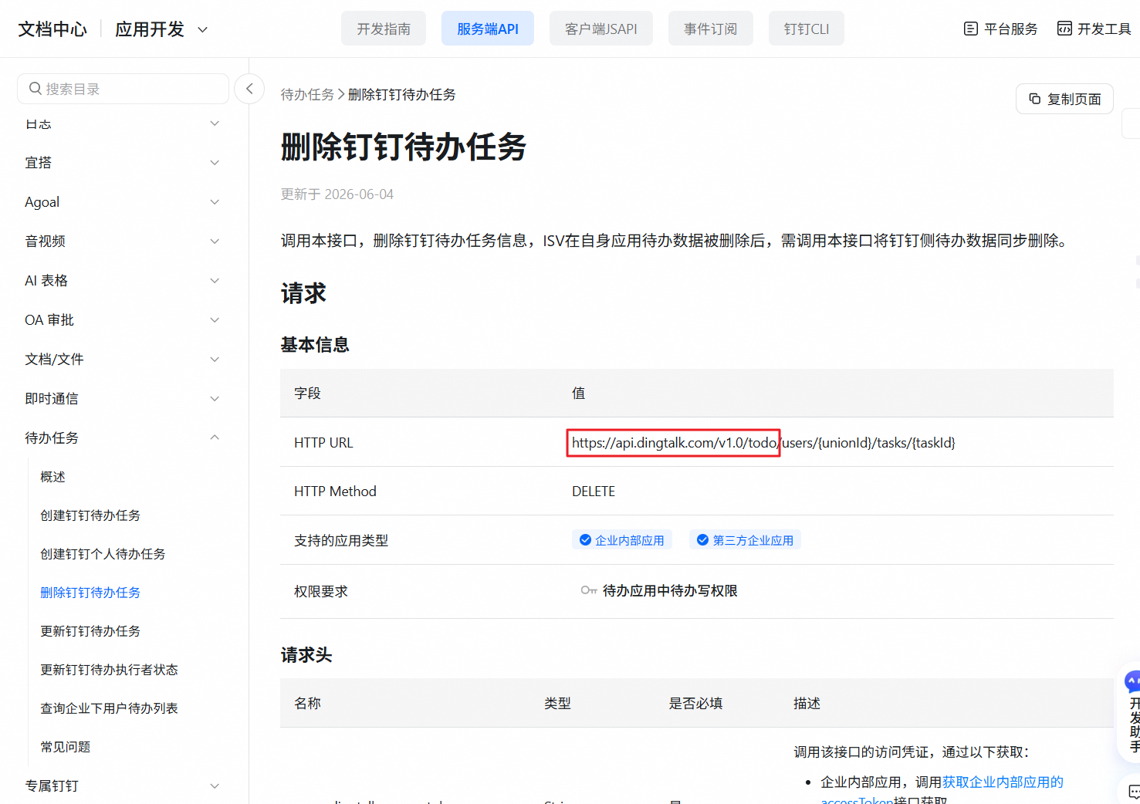Image resolution: width=1140 pixels, height=804 pixels.
Task: Click the DELETE method value
Action: pos(594,492)
